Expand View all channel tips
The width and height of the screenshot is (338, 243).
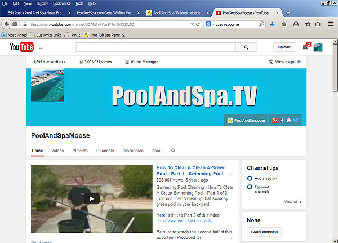292,201
